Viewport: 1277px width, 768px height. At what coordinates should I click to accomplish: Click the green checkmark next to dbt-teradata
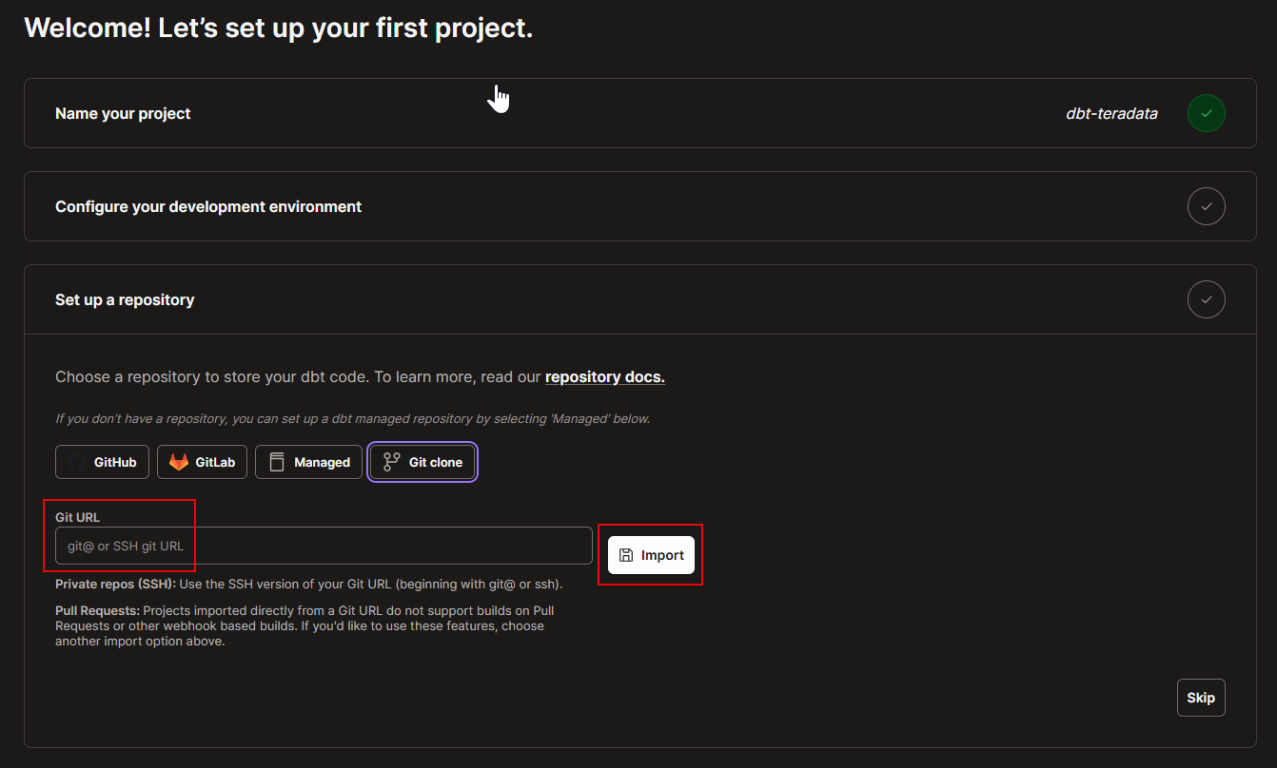click(x=1206, y=113)
